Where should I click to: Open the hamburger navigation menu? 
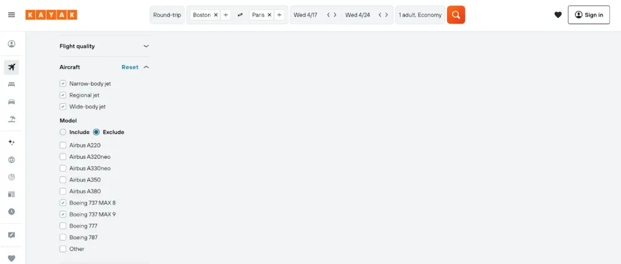11,15
